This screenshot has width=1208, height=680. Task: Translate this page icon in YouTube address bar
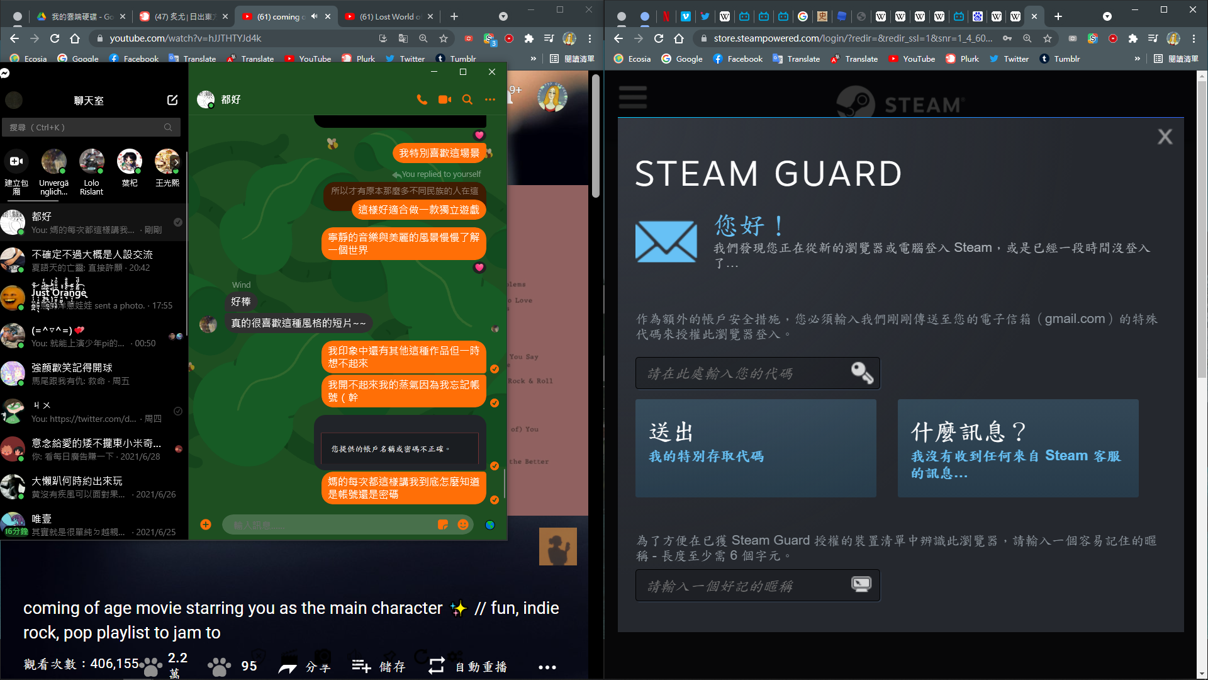pyautogui.click(x=403, y=38)
